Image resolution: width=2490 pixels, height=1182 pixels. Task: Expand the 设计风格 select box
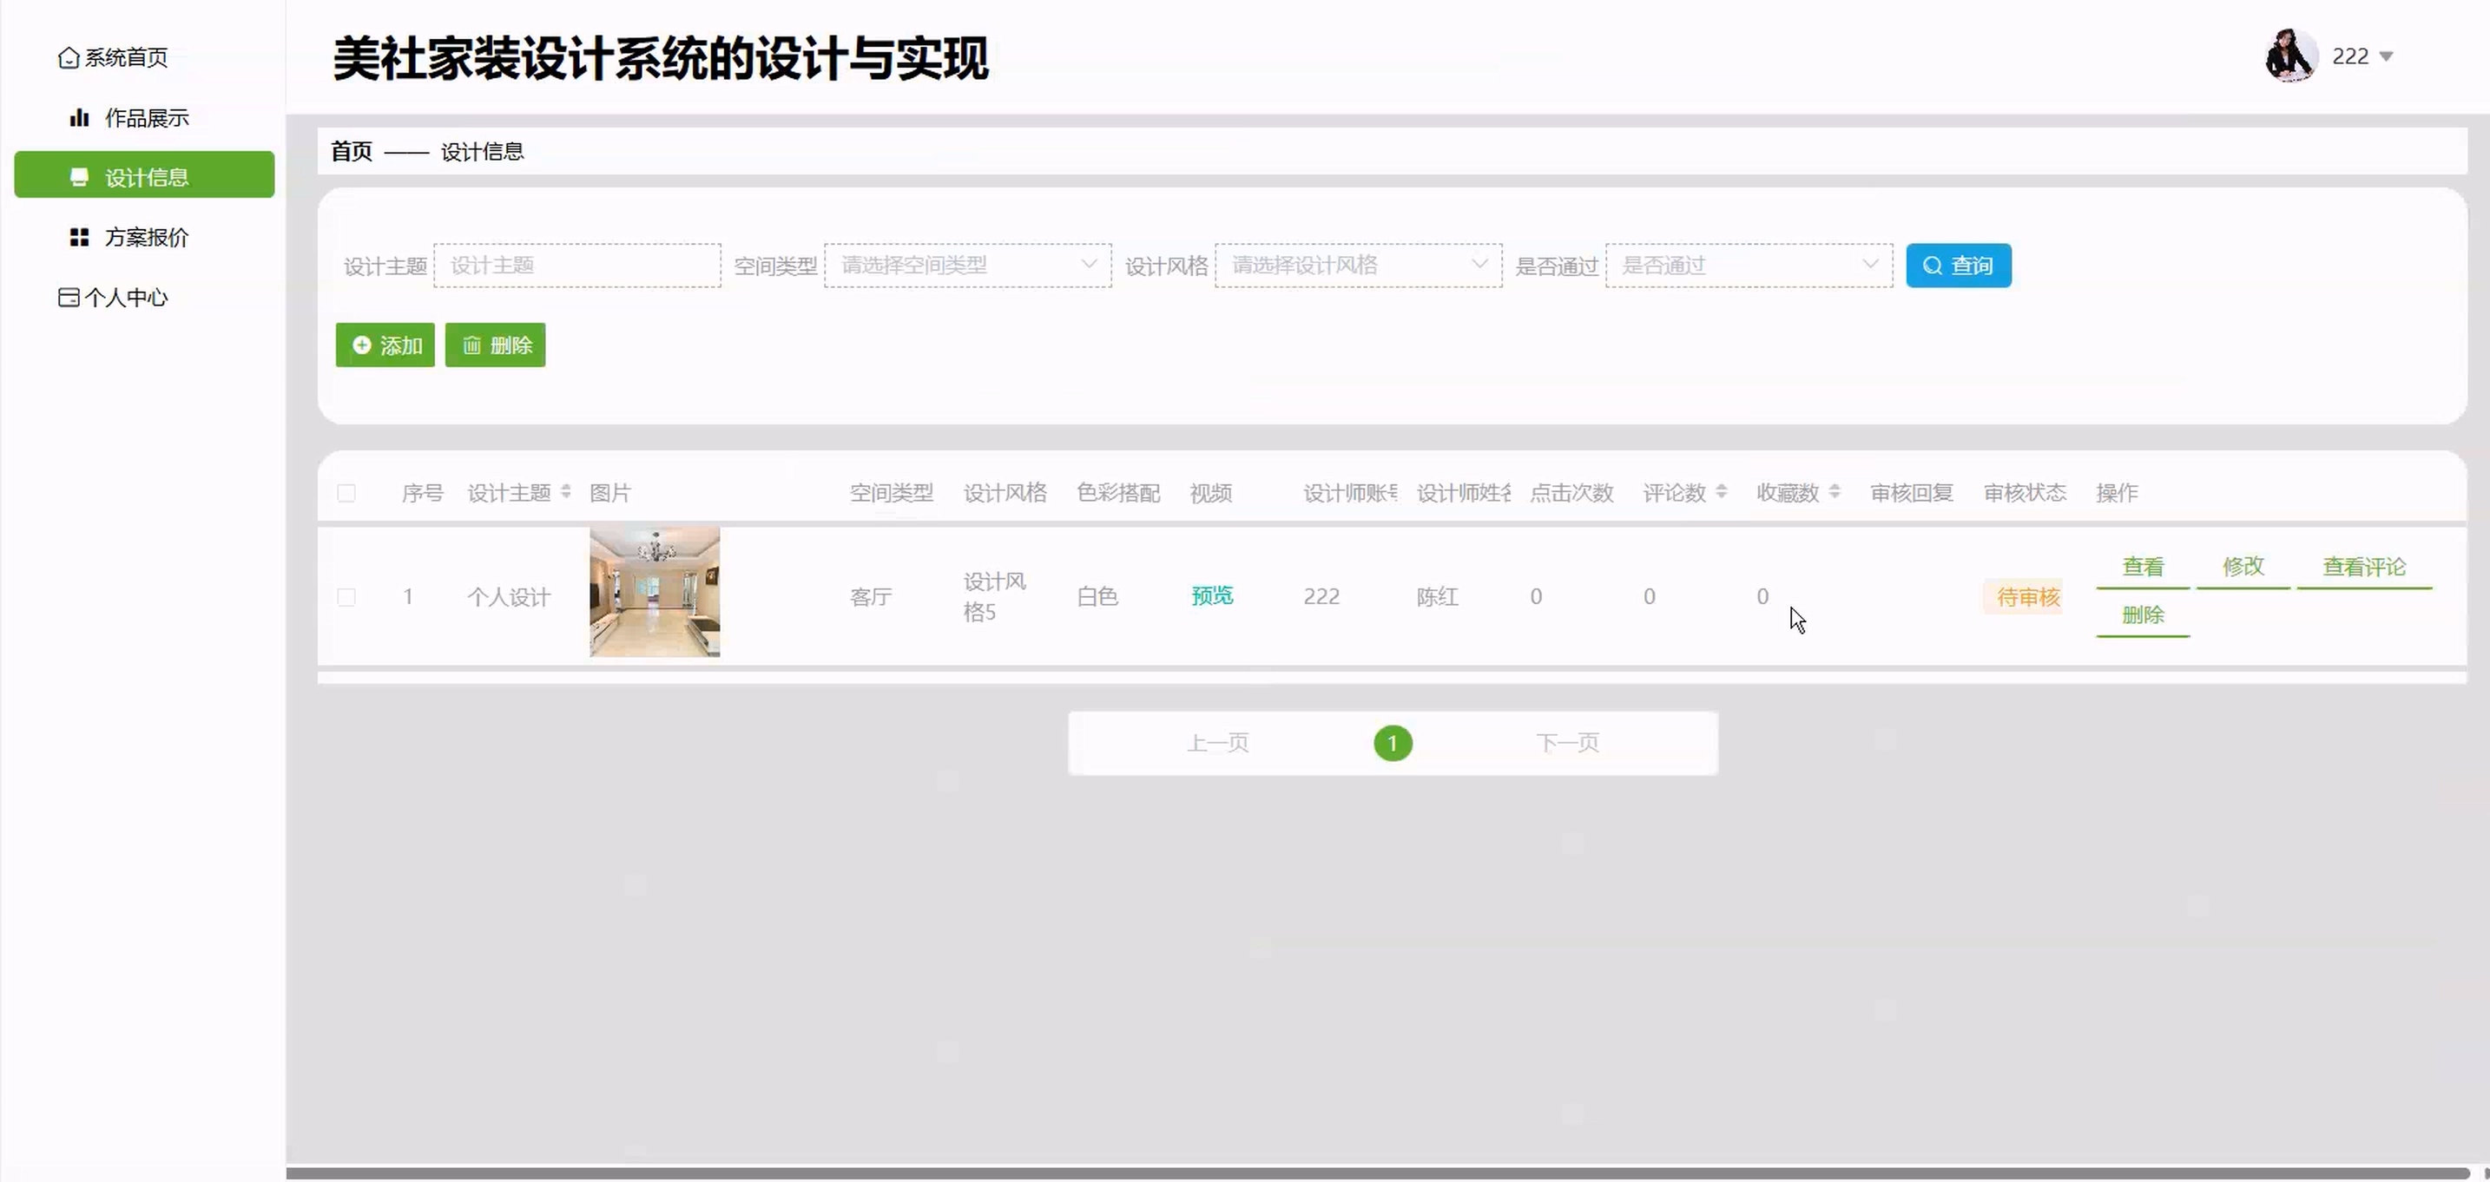(1357, 266)
